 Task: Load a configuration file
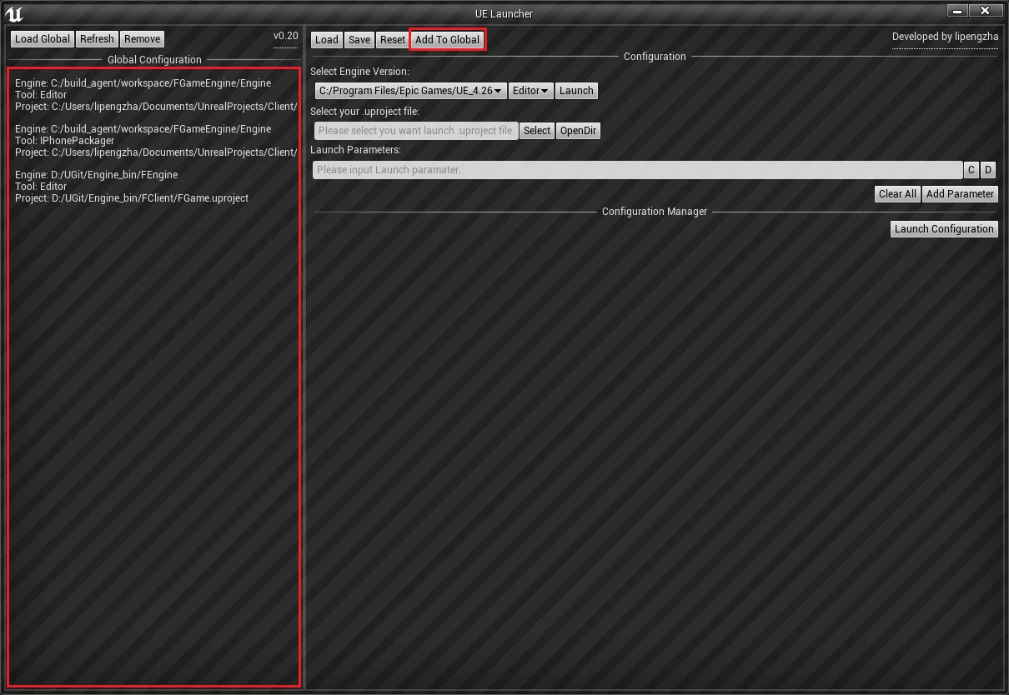(326, 40)
